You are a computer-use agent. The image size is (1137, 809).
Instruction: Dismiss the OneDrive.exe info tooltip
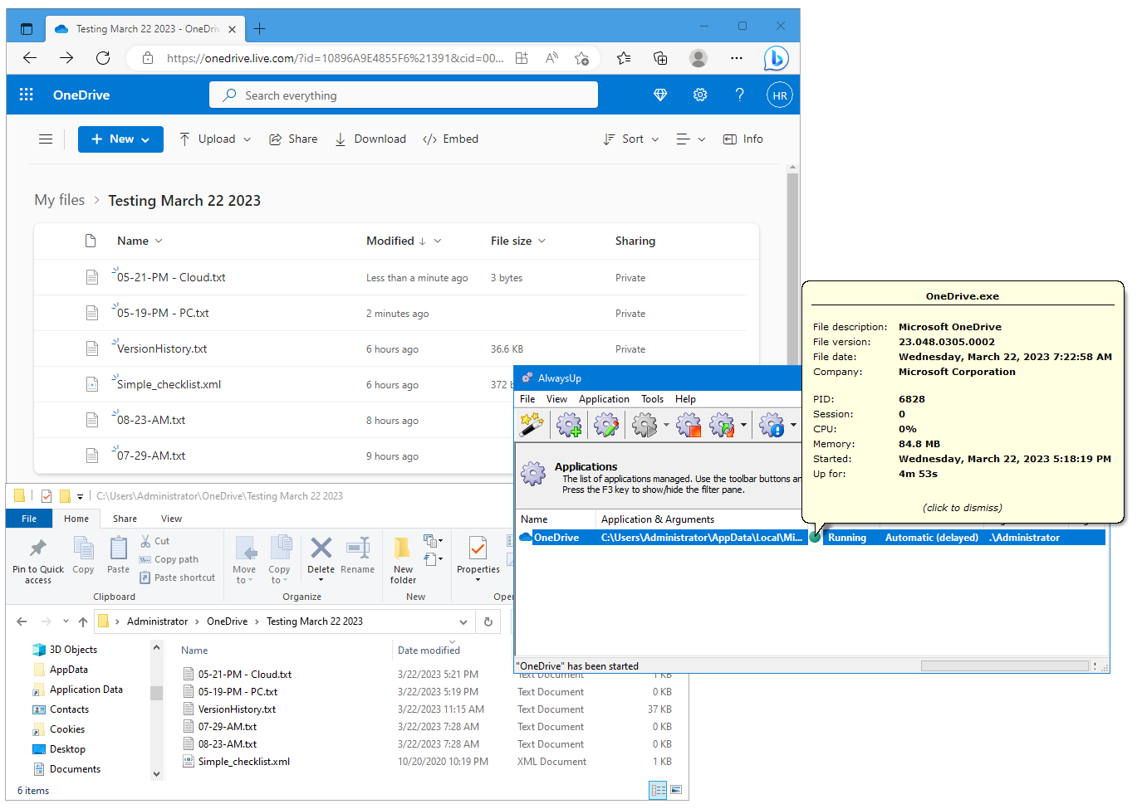962,508
